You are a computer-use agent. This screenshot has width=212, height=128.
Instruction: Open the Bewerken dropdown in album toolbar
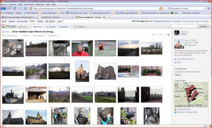tap(54, 36)
